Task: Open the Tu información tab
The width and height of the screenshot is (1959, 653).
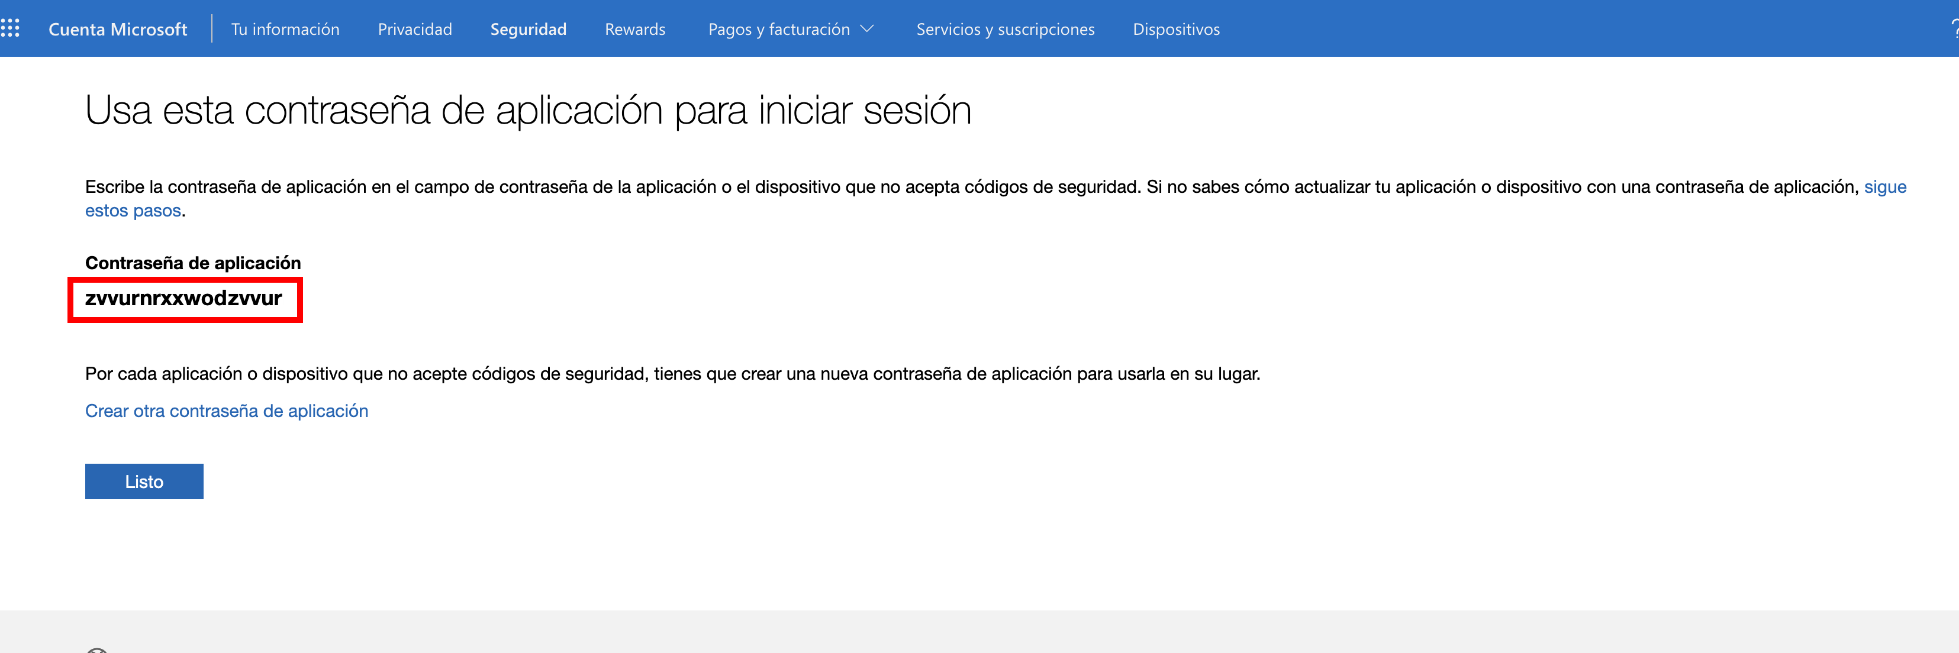Action: pos(285,29)
